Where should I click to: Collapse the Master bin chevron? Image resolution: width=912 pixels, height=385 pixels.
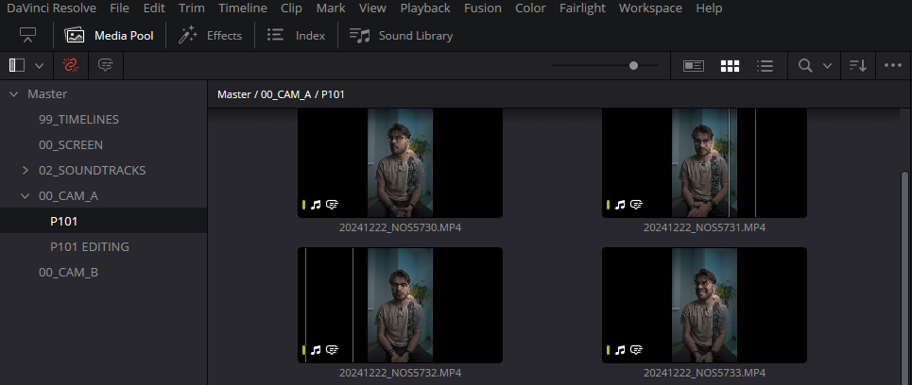[x=14, y=93]
